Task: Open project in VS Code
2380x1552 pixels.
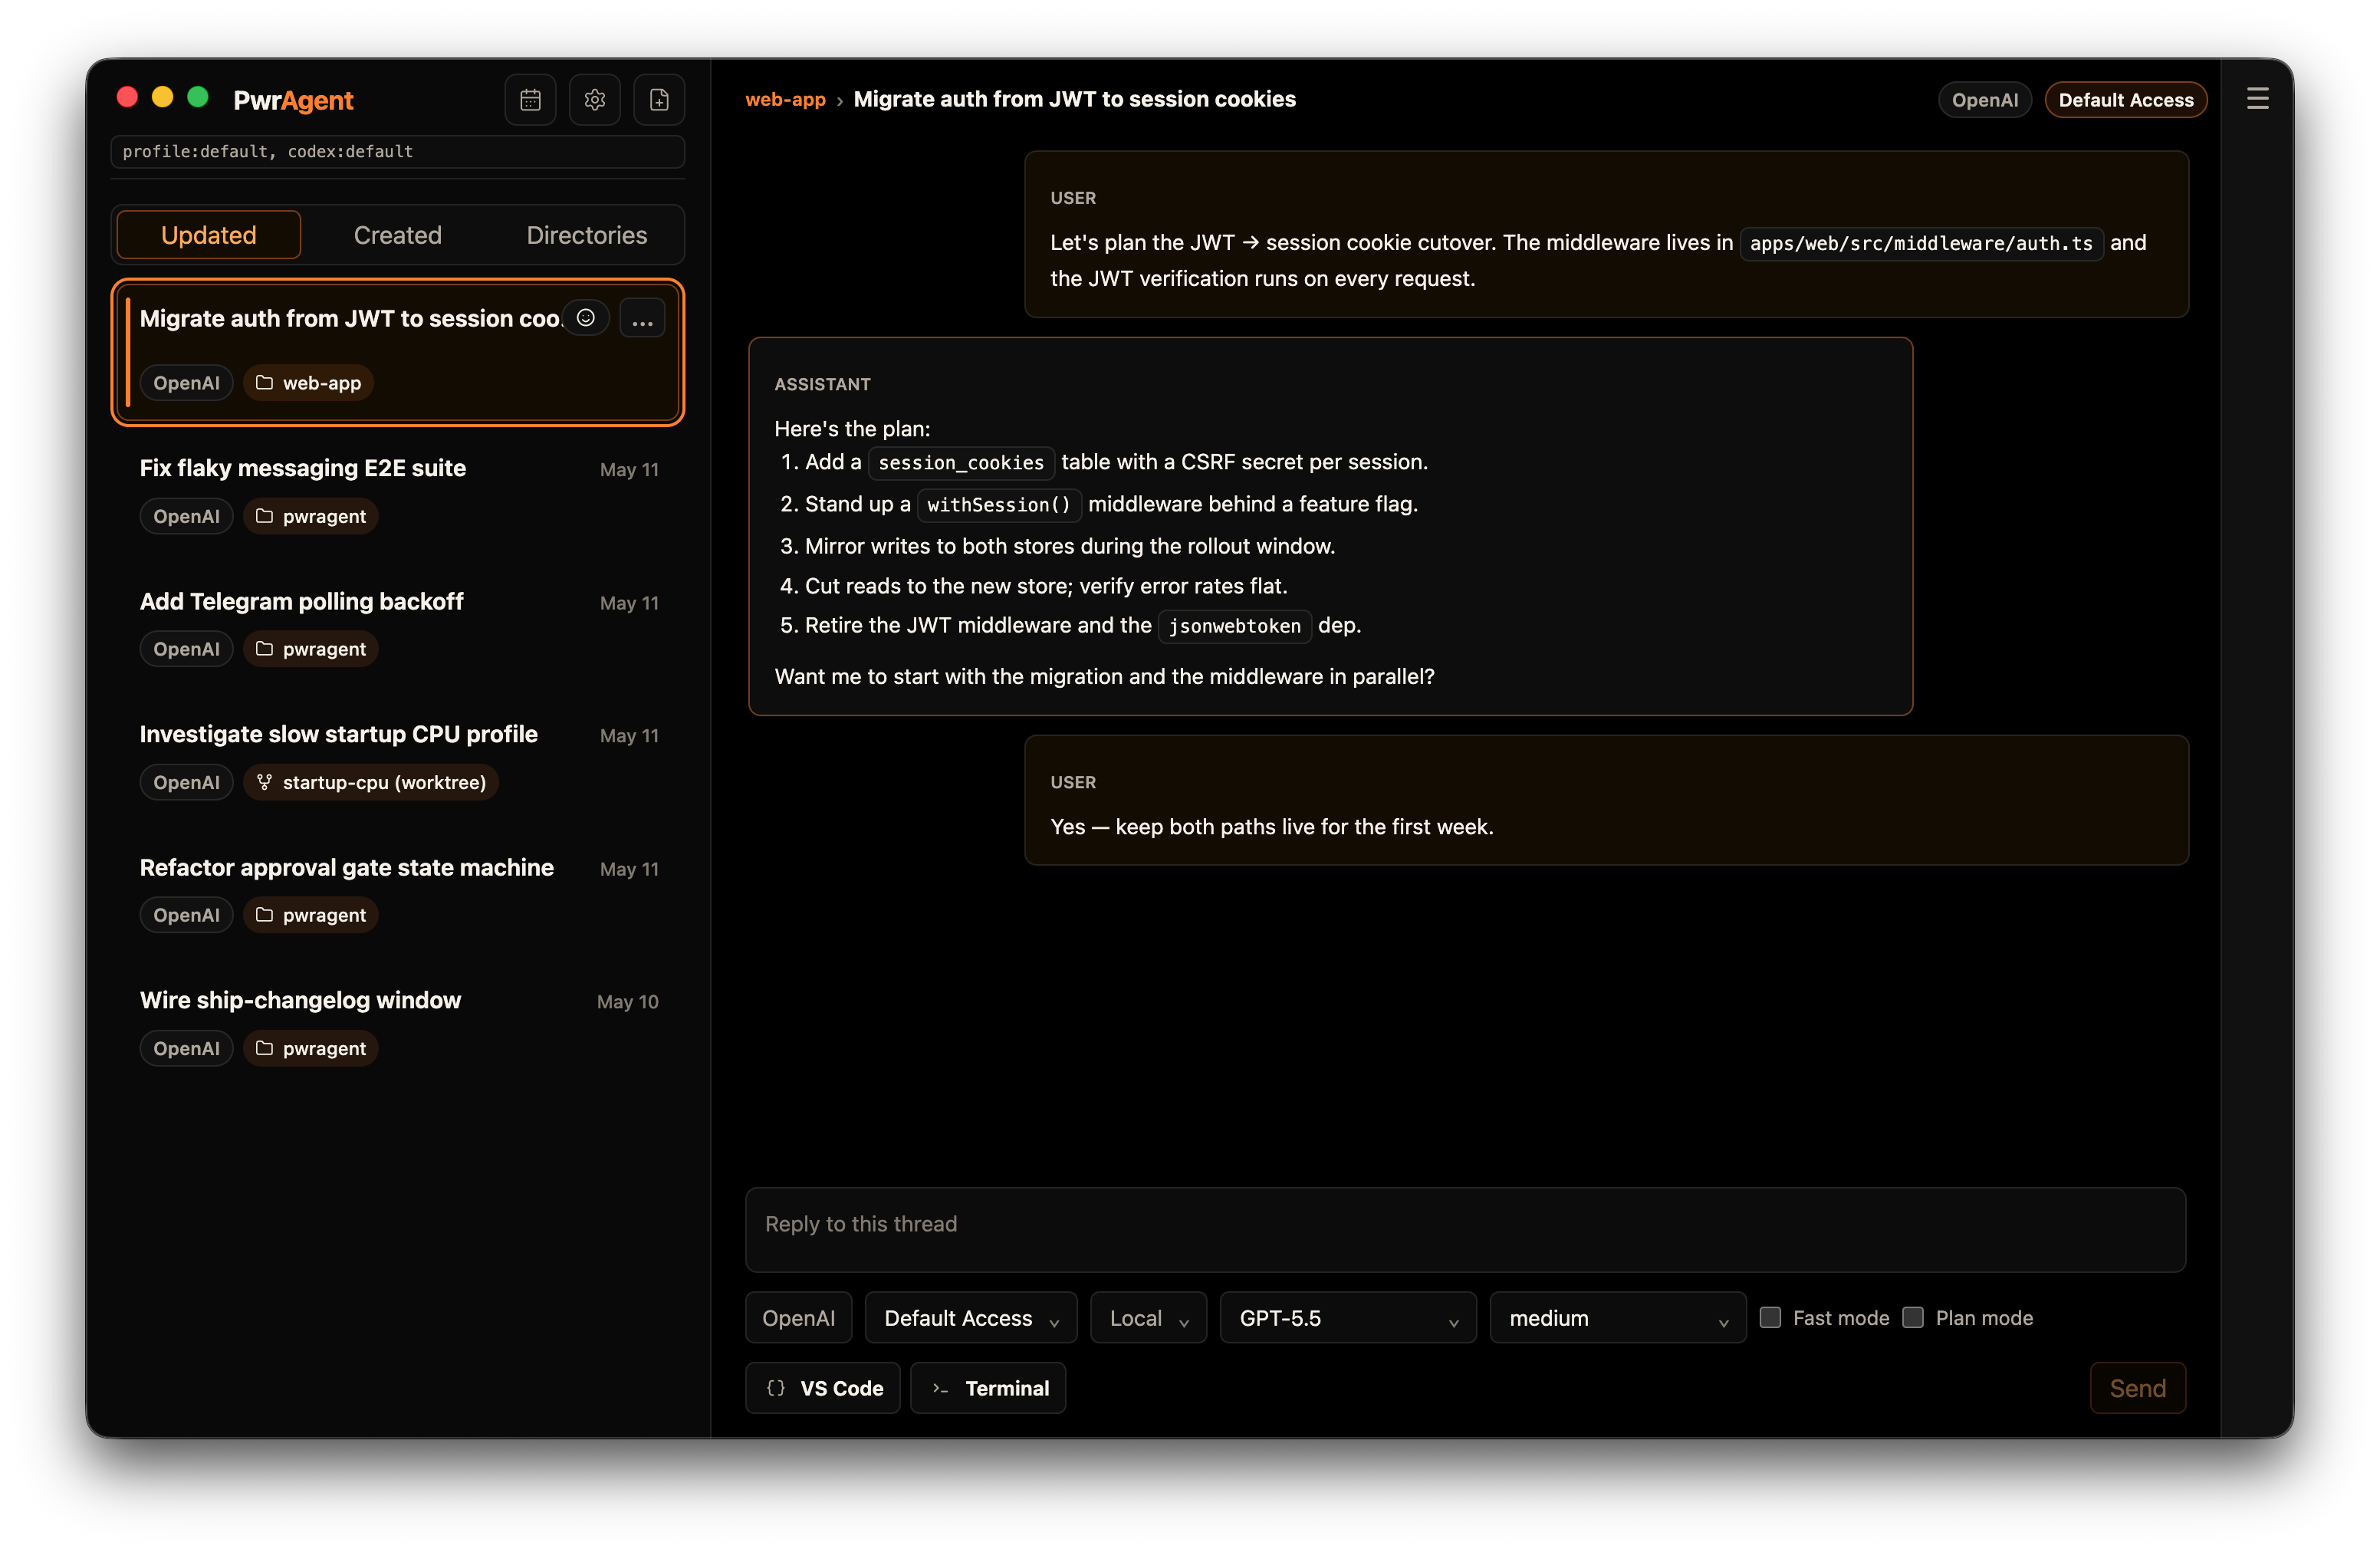Action: (823, 1388)
